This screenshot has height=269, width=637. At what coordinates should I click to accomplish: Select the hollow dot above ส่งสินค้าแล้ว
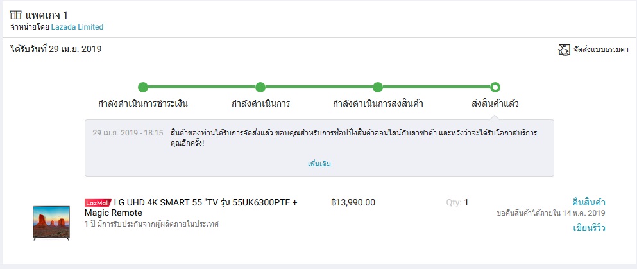click(495, 87)
